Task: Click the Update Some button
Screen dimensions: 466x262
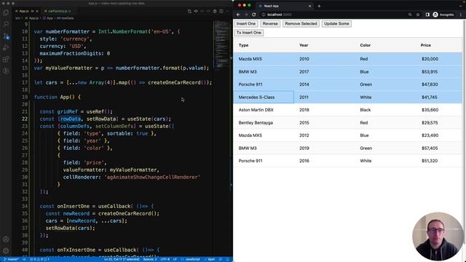Action: pyautogui.click(x=336, y=24)
